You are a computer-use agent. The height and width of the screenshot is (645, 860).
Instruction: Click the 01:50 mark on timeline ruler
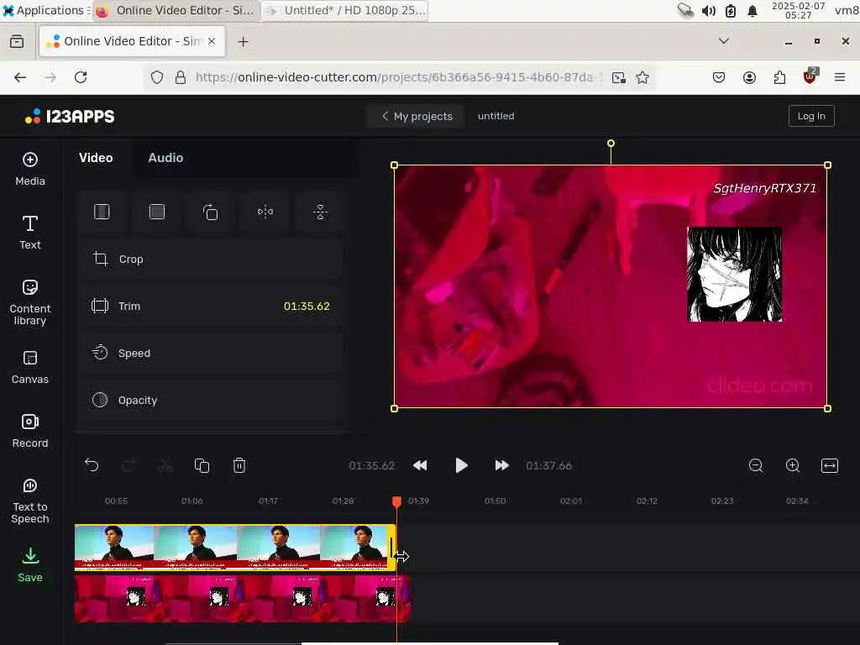click(x=495, y=501)
